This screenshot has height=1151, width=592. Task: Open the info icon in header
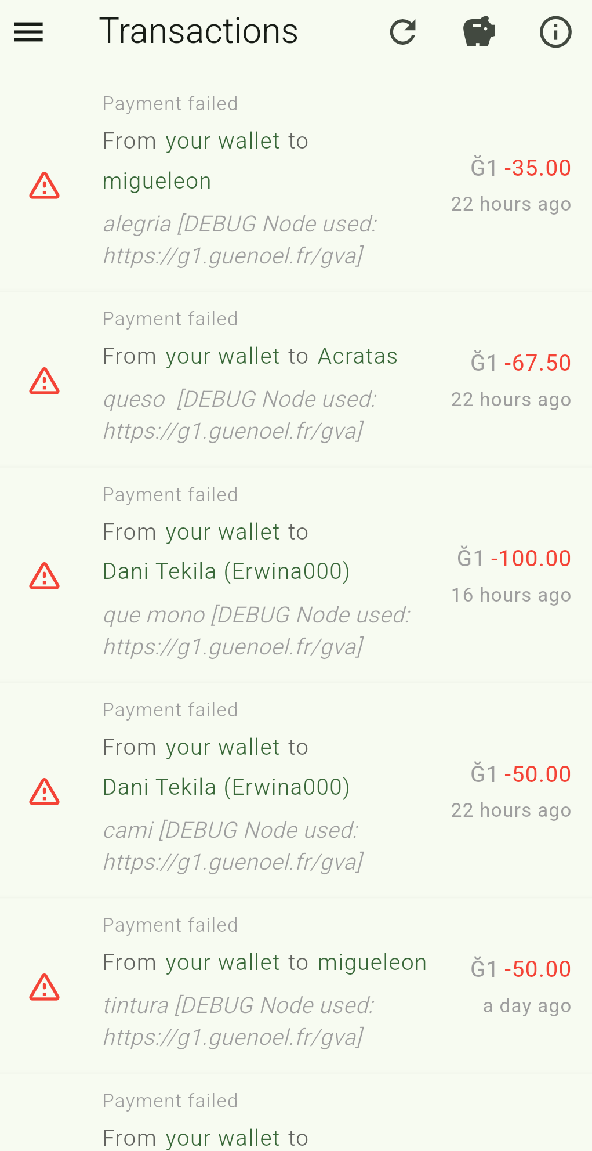(555, 32)
